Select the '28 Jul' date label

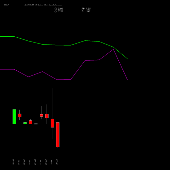pos(46,162)
